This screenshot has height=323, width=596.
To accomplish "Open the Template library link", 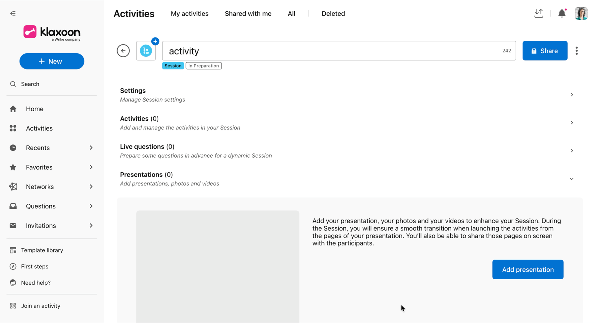I will [42, 250].
